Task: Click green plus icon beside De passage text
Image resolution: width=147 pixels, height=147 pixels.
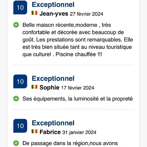Action: tap(16, 143)
